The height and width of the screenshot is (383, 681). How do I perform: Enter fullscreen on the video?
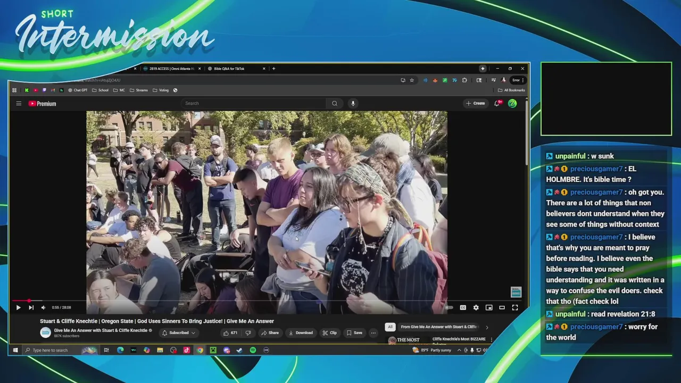tap(515, 307)
